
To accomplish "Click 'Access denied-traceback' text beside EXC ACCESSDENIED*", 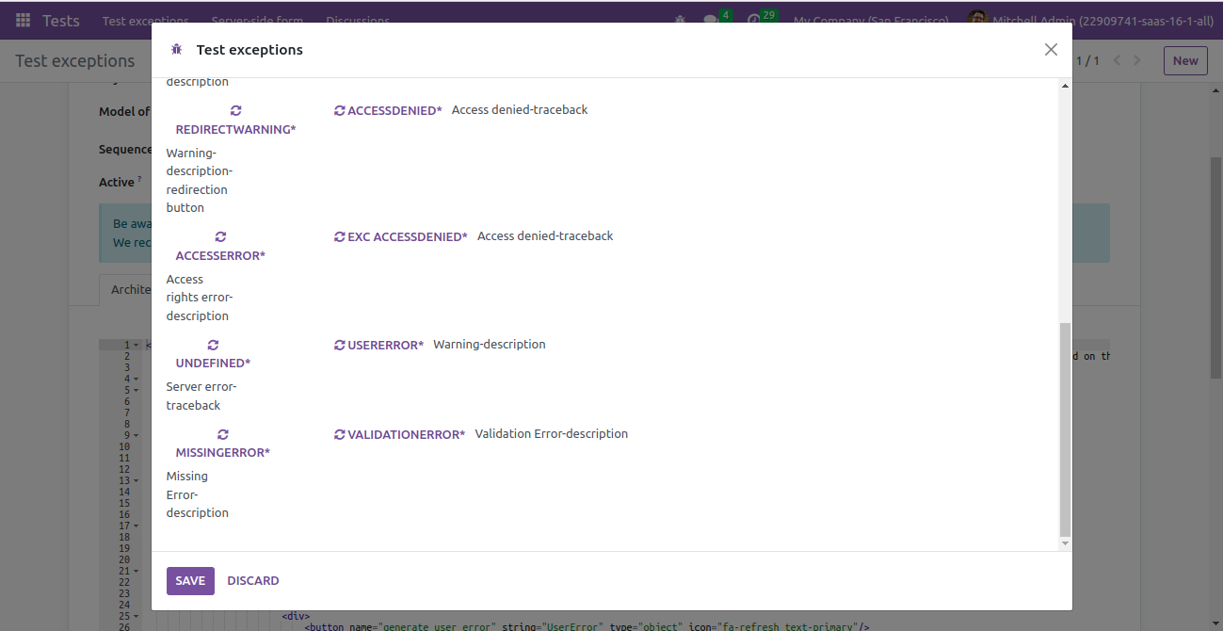I will [545, 236].
